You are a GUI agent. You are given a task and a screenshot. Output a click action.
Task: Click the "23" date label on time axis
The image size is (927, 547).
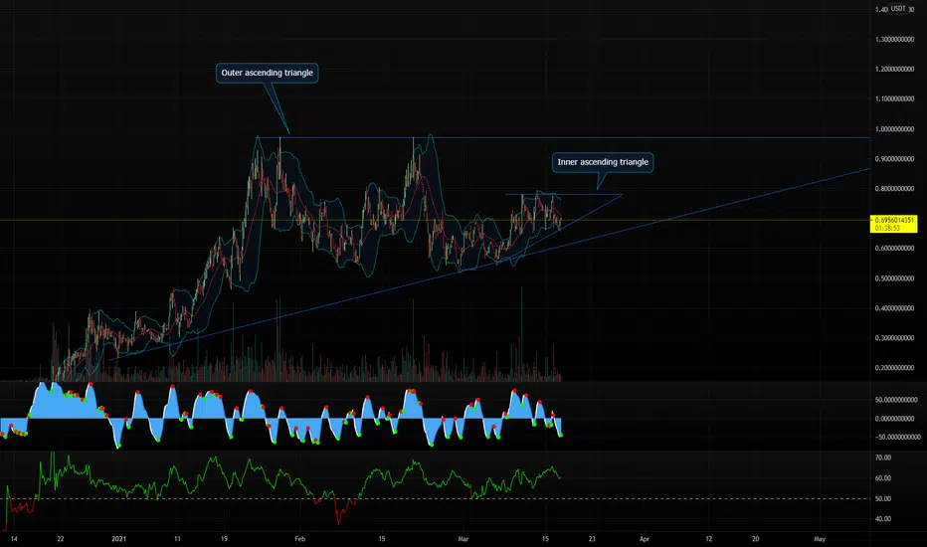click(x=592, y=539)
